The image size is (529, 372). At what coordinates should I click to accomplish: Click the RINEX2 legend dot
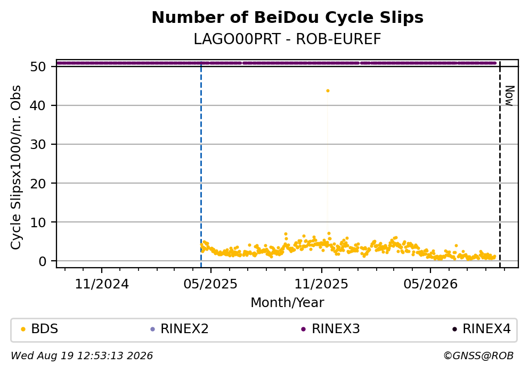coord(152,329)
